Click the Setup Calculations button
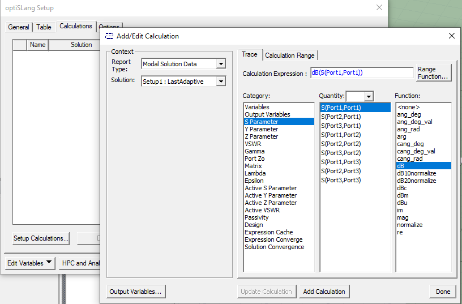462x304 pixels. point(41,238)
